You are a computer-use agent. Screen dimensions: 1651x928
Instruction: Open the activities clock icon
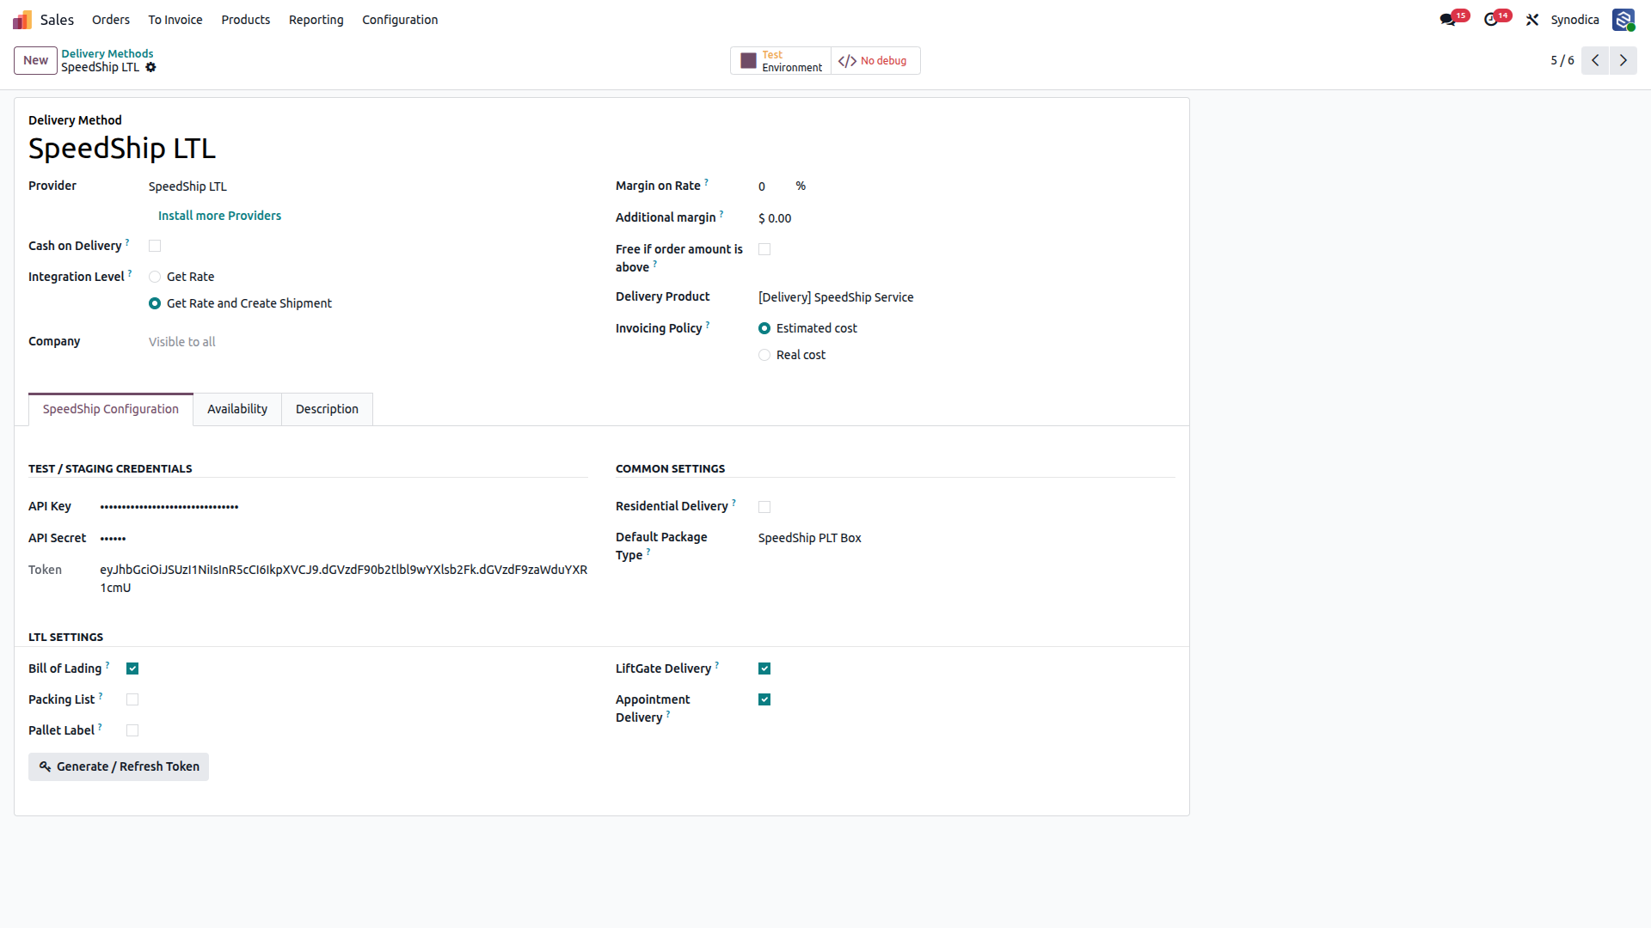pos(1491,20)
